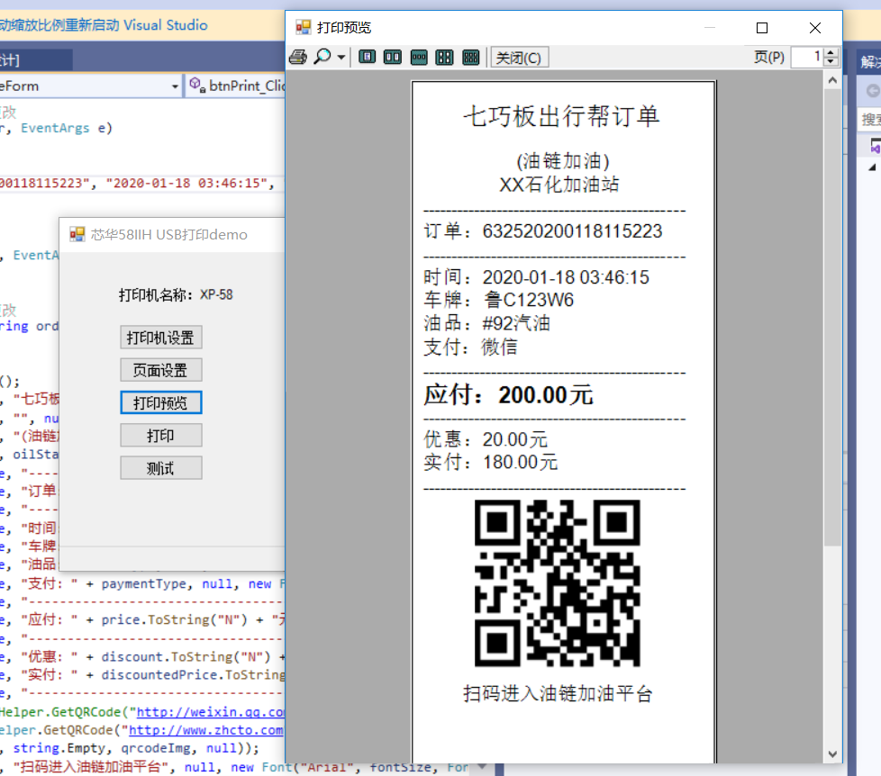Click the 页面设置 button in demo window

tap(160, 370)
